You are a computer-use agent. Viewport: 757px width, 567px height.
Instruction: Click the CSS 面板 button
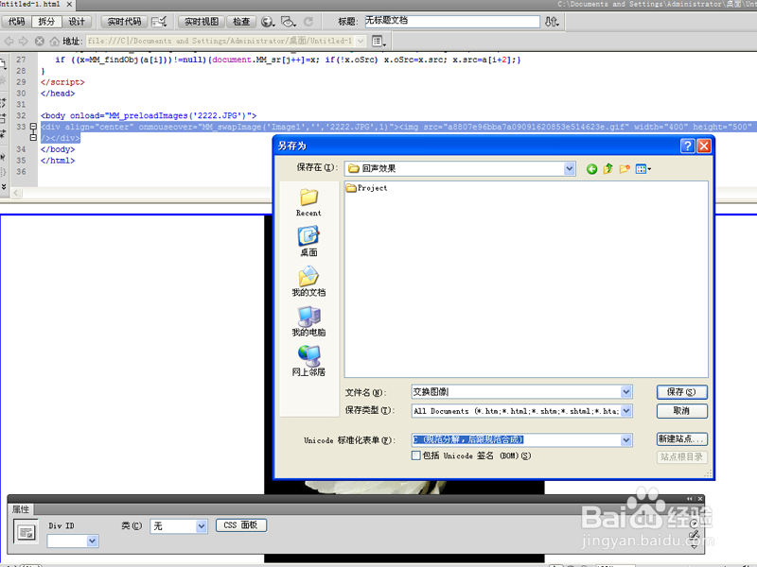coord(241,525)
